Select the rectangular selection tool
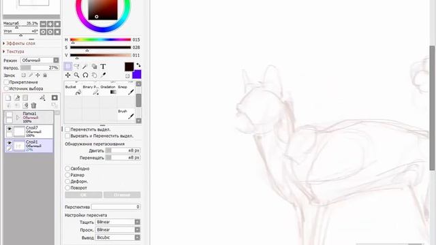This screenshot has height=245, width=436. (x=68, y=67)
